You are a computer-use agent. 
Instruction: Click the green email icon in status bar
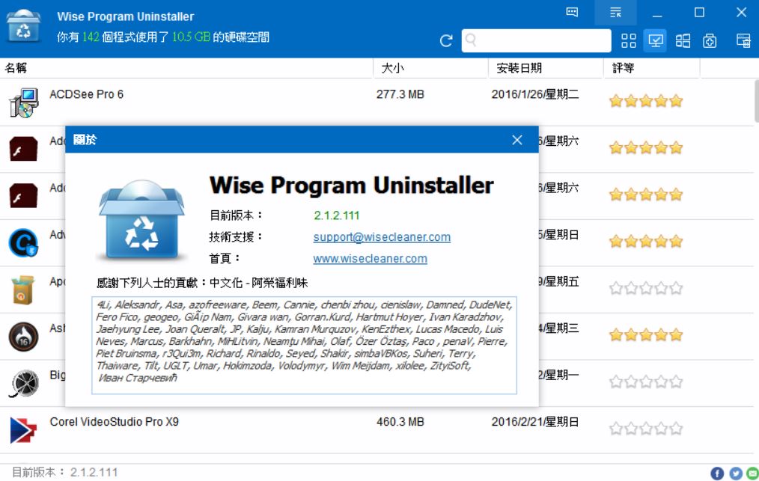[753, 474]
